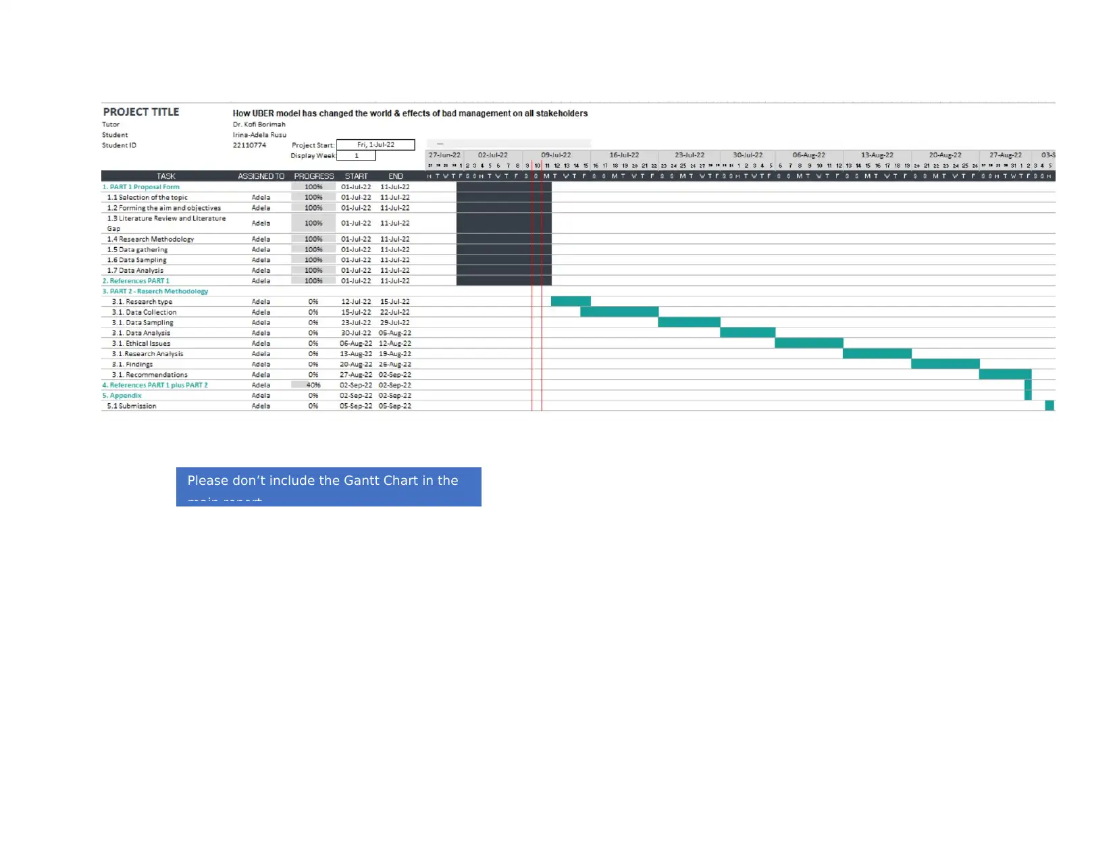The image size is (1115, 861).
Task: Click tutor name Dr. Kofi Borimah
Action: pos(259,124)
